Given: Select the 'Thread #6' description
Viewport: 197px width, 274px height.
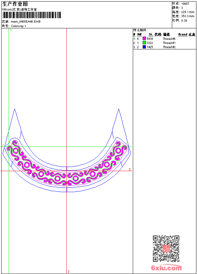Looking at the screenshot, I should pyautogui.click(x=169, y=39).
